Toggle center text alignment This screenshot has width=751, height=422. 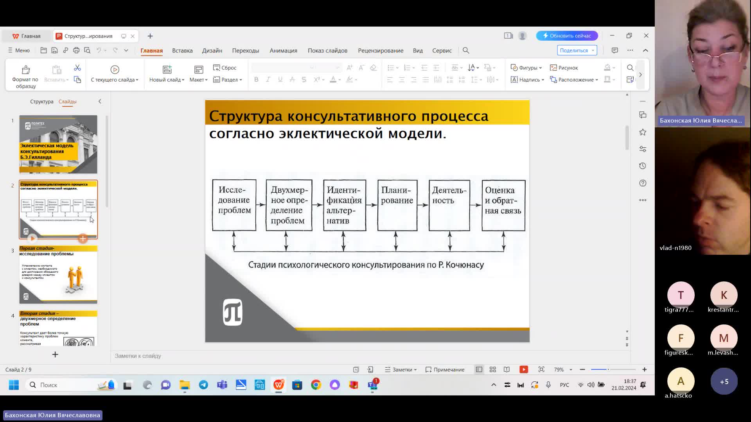[402, 80]
